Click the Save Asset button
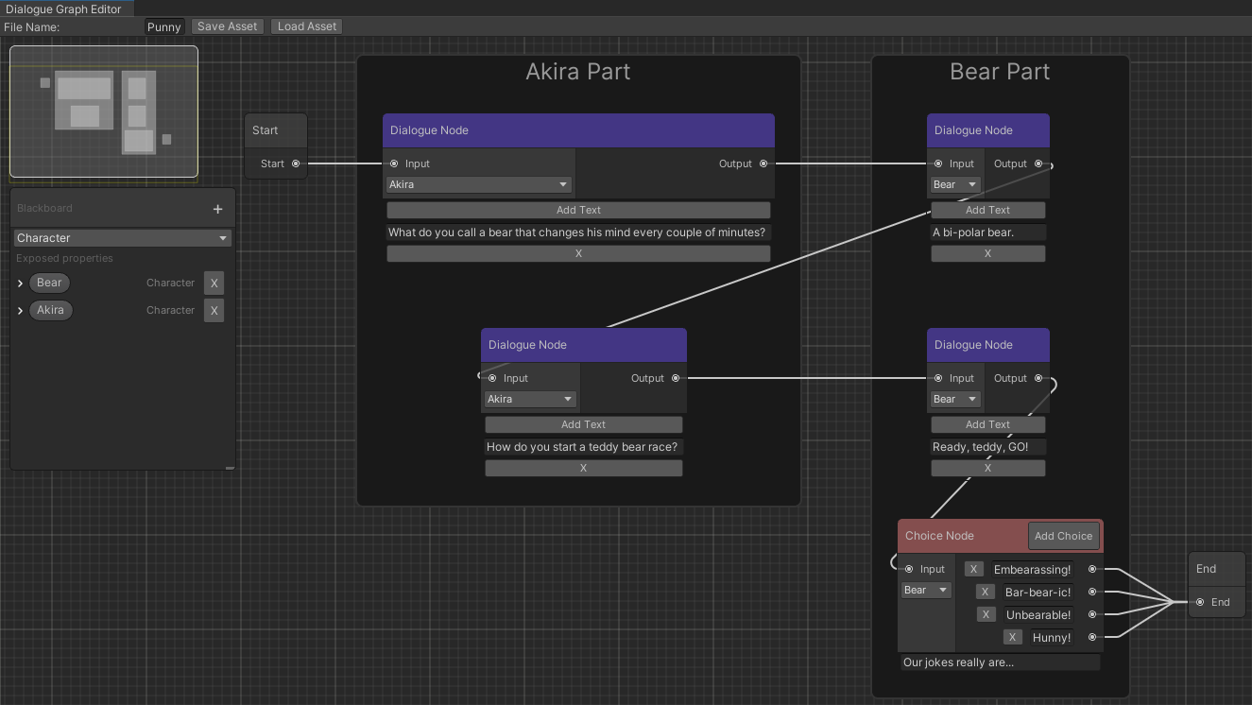This screenshot has width=1252, height=705. pyautogui.click(x=227, y=26)
